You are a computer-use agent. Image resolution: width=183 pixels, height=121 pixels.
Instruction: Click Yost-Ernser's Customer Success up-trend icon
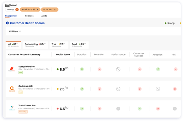tap(140, 109)
